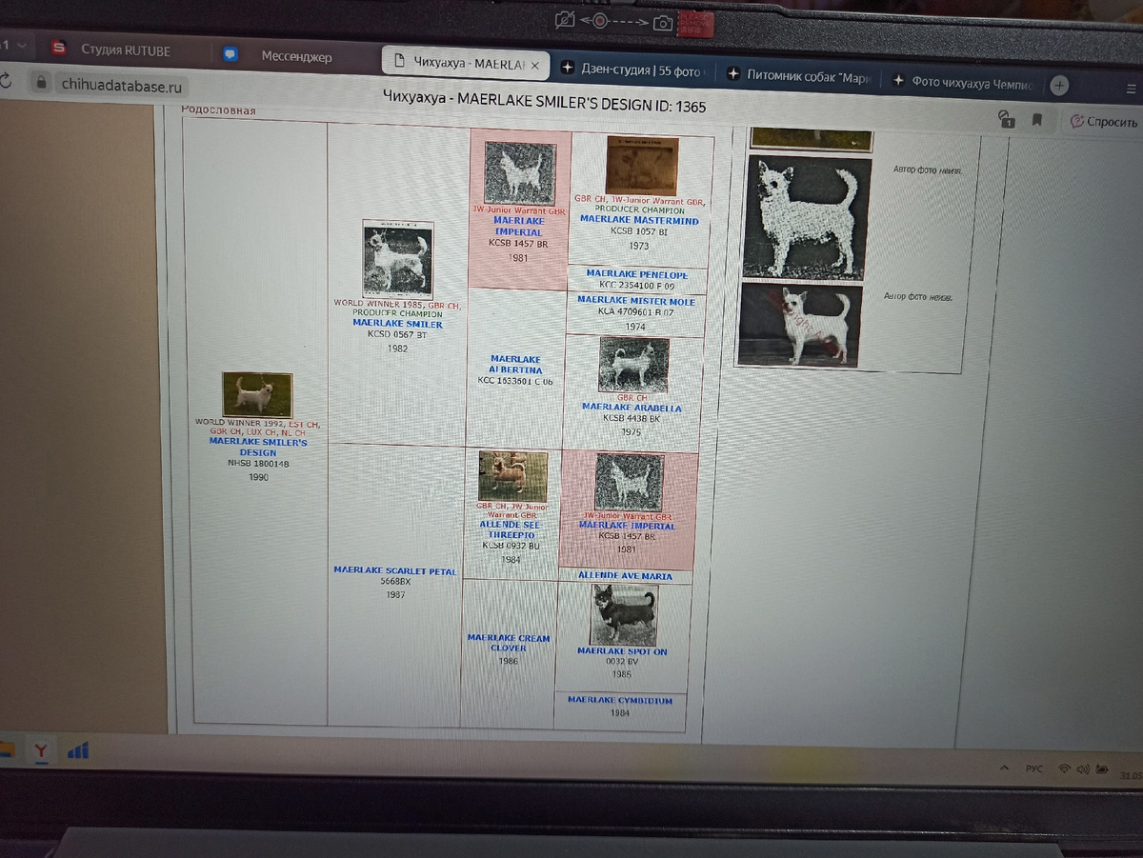The image size is (1143, 858).
Task: Open a new tab with the plus button
Action: click(1059, 85)
